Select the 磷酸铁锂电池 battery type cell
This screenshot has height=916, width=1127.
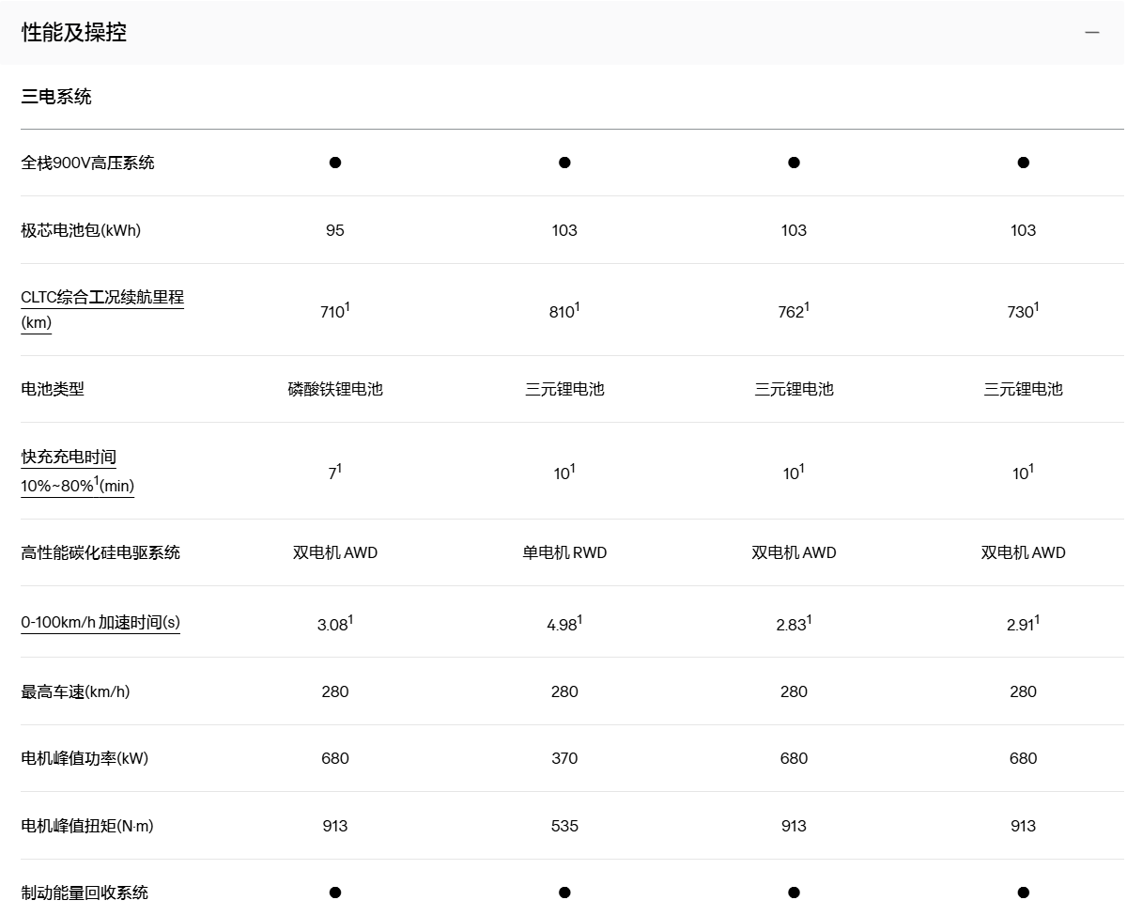coord(335,389)
